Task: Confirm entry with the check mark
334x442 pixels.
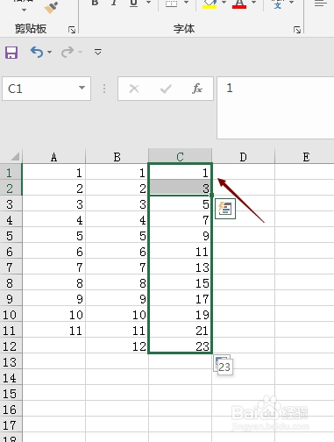Action: 166,89
